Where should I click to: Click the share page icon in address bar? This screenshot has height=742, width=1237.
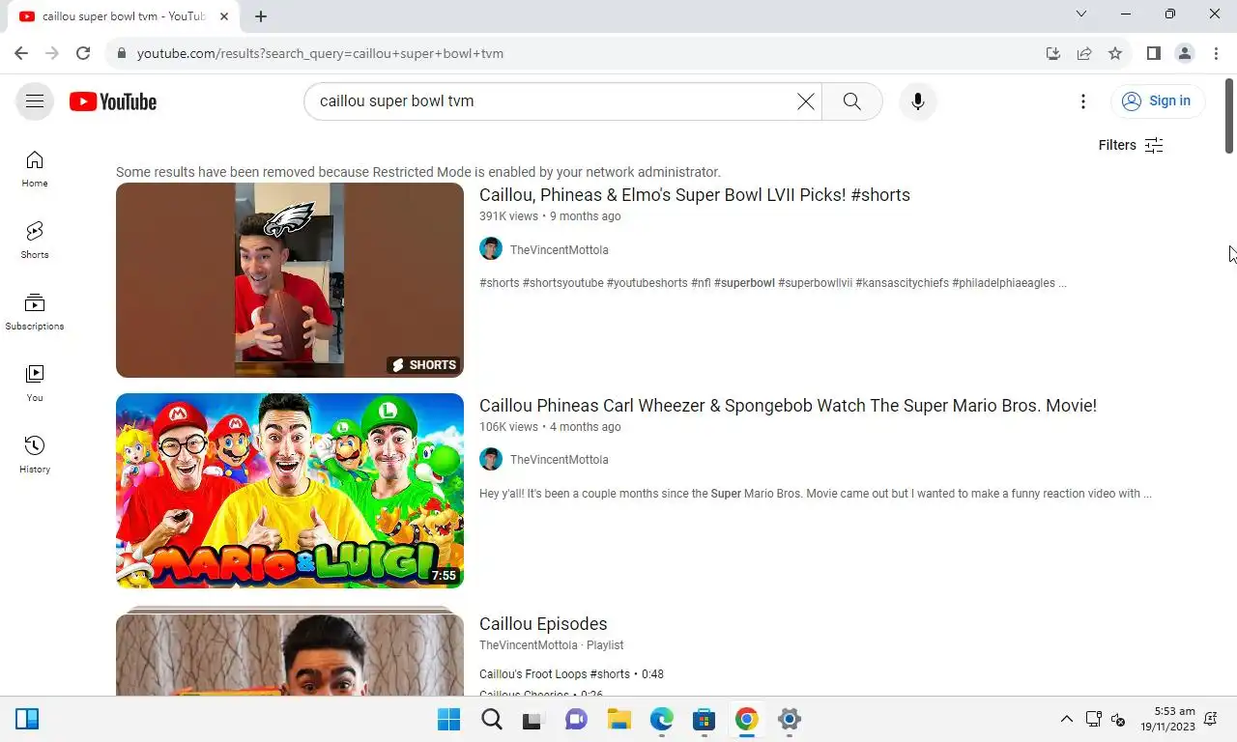1084,53
